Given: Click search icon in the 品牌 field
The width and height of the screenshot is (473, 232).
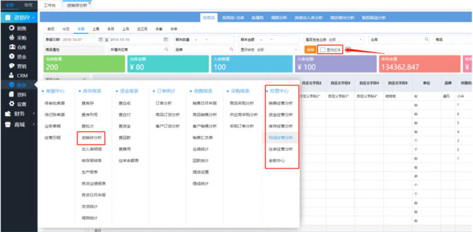Looking at the screenshot, I should point(231,49).
